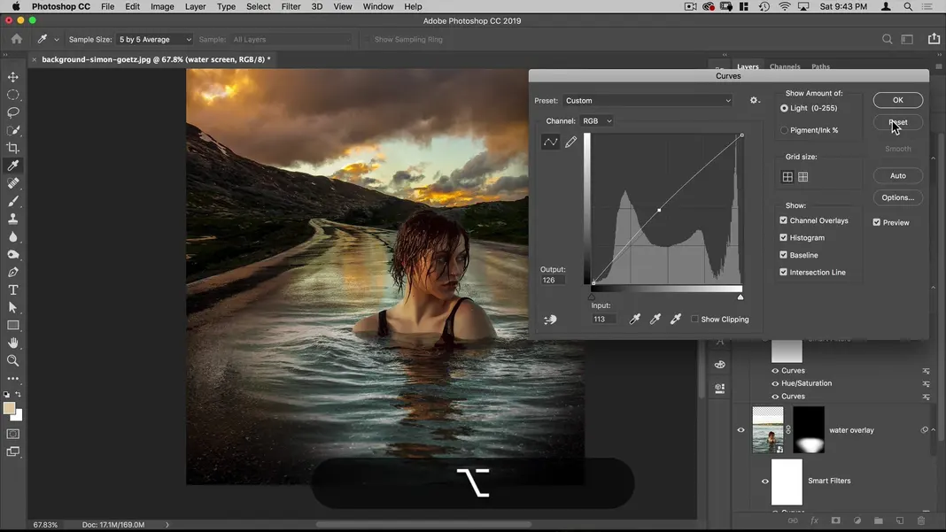Screen dimensions: 946x532
Task: Select the Move tool
Action: pos(12,77)
